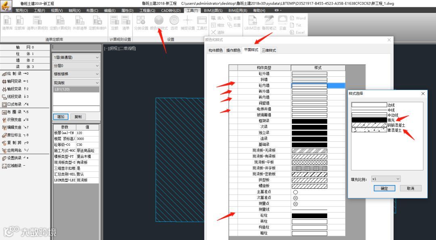Open the 1层(普通层) floor dropdown
Screen dimensions: 436x240
(76, 57)
